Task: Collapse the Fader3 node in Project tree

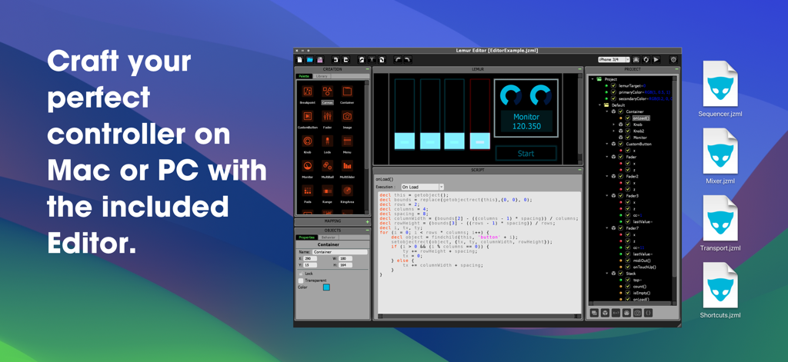Action: [606, 196]
